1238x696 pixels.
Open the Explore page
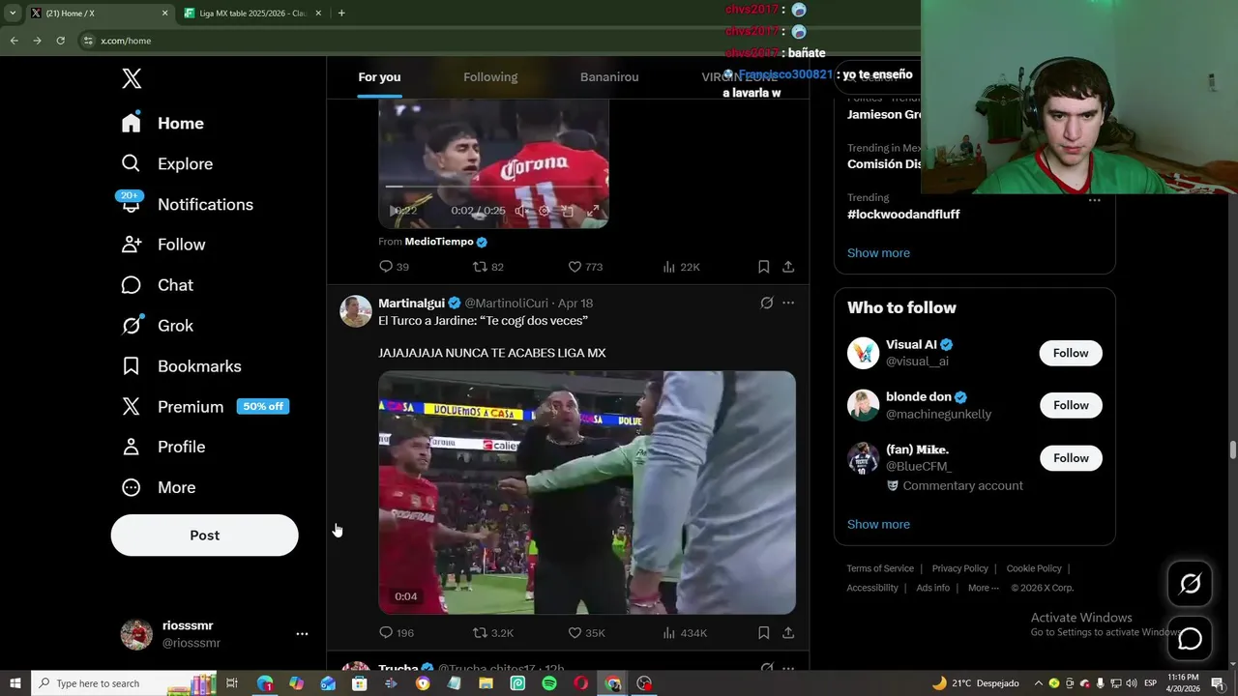(166, 164)
